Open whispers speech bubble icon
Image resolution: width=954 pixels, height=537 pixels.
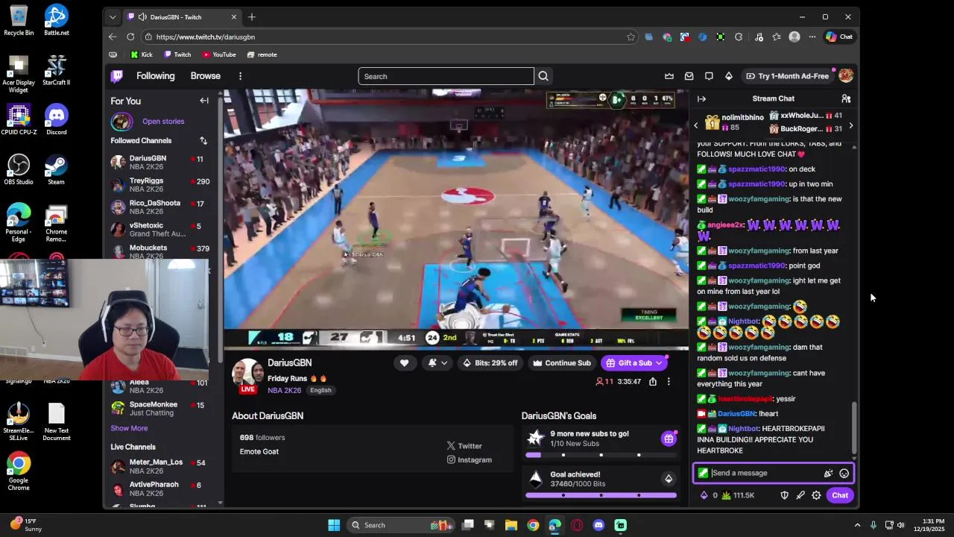[x=709, y=76]
